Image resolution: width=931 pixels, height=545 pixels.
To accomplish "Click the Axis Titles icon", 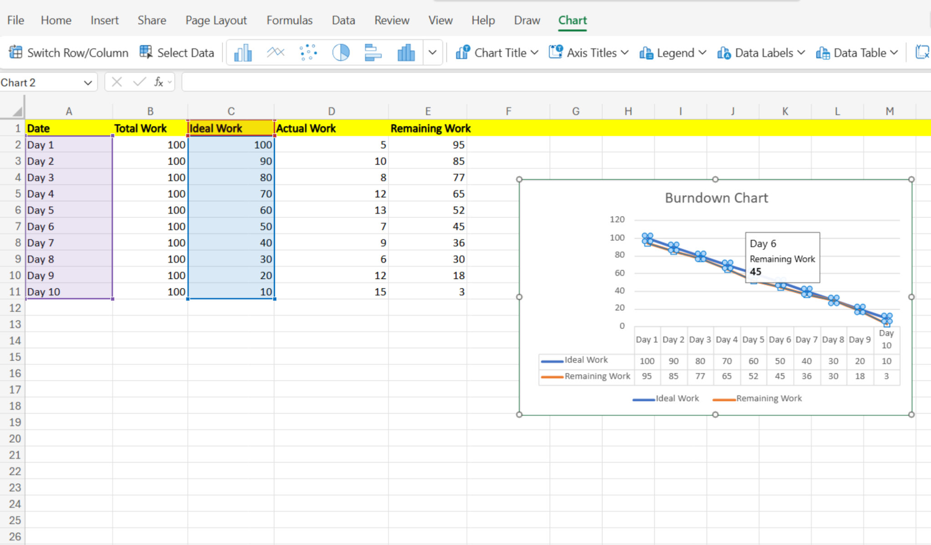I will [556, 53].
